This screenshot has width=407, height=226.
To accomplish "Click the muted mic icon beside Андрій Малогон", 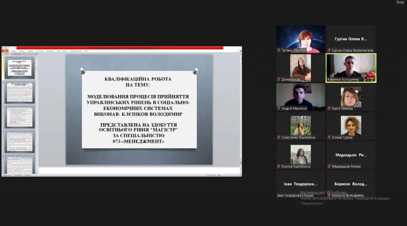I will (279, 108).
